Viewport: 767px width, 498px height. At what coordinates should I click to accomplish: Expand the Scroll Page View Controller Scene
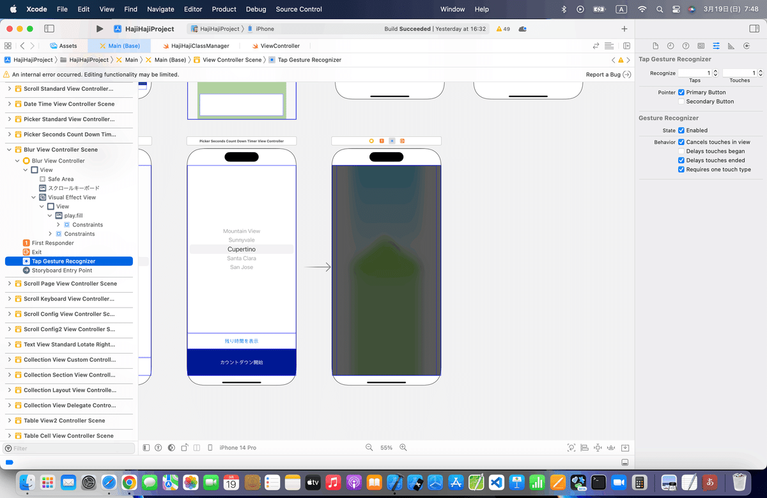10,284
